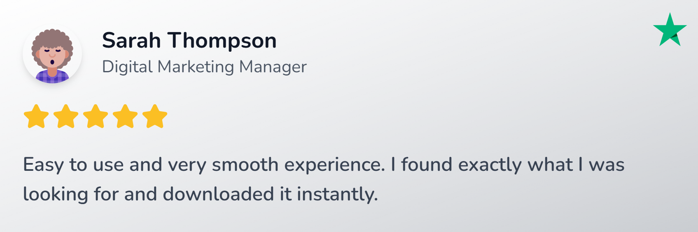
Task: Select the fourth yellow rating star
Action: 125,116
